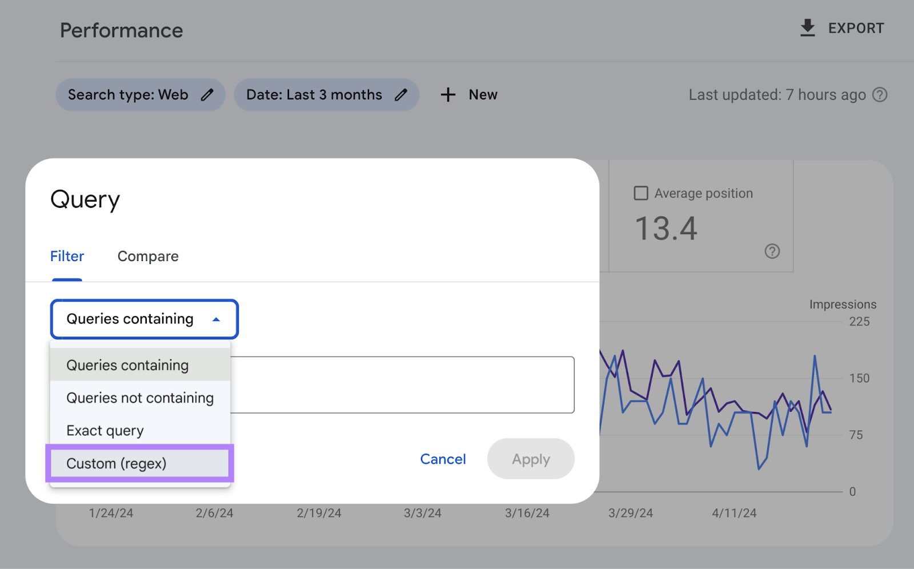Click the plus icon next to New
This screenshot has height=569, width=914.
coord(447,95)
